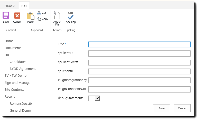Click the Cut scissors icon
197x119 pixels.
pos(39,13)
